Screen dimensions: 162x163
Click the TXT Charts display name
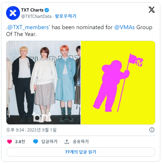pyautogui.click(x=32, y=10)
